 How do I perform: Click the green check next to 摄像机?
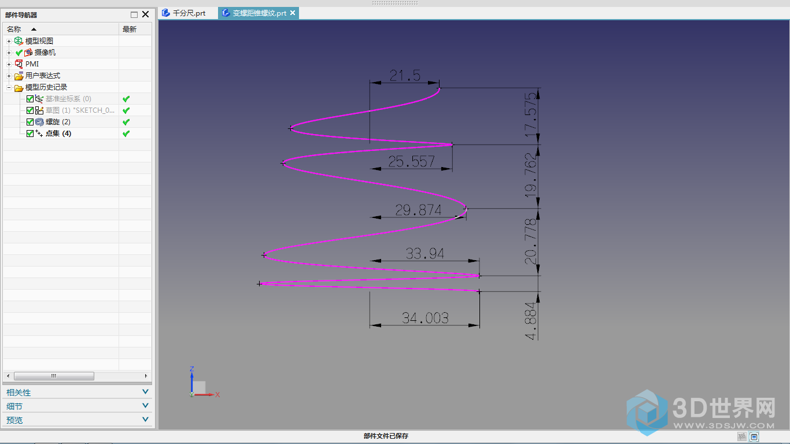(x=19, y=53)
